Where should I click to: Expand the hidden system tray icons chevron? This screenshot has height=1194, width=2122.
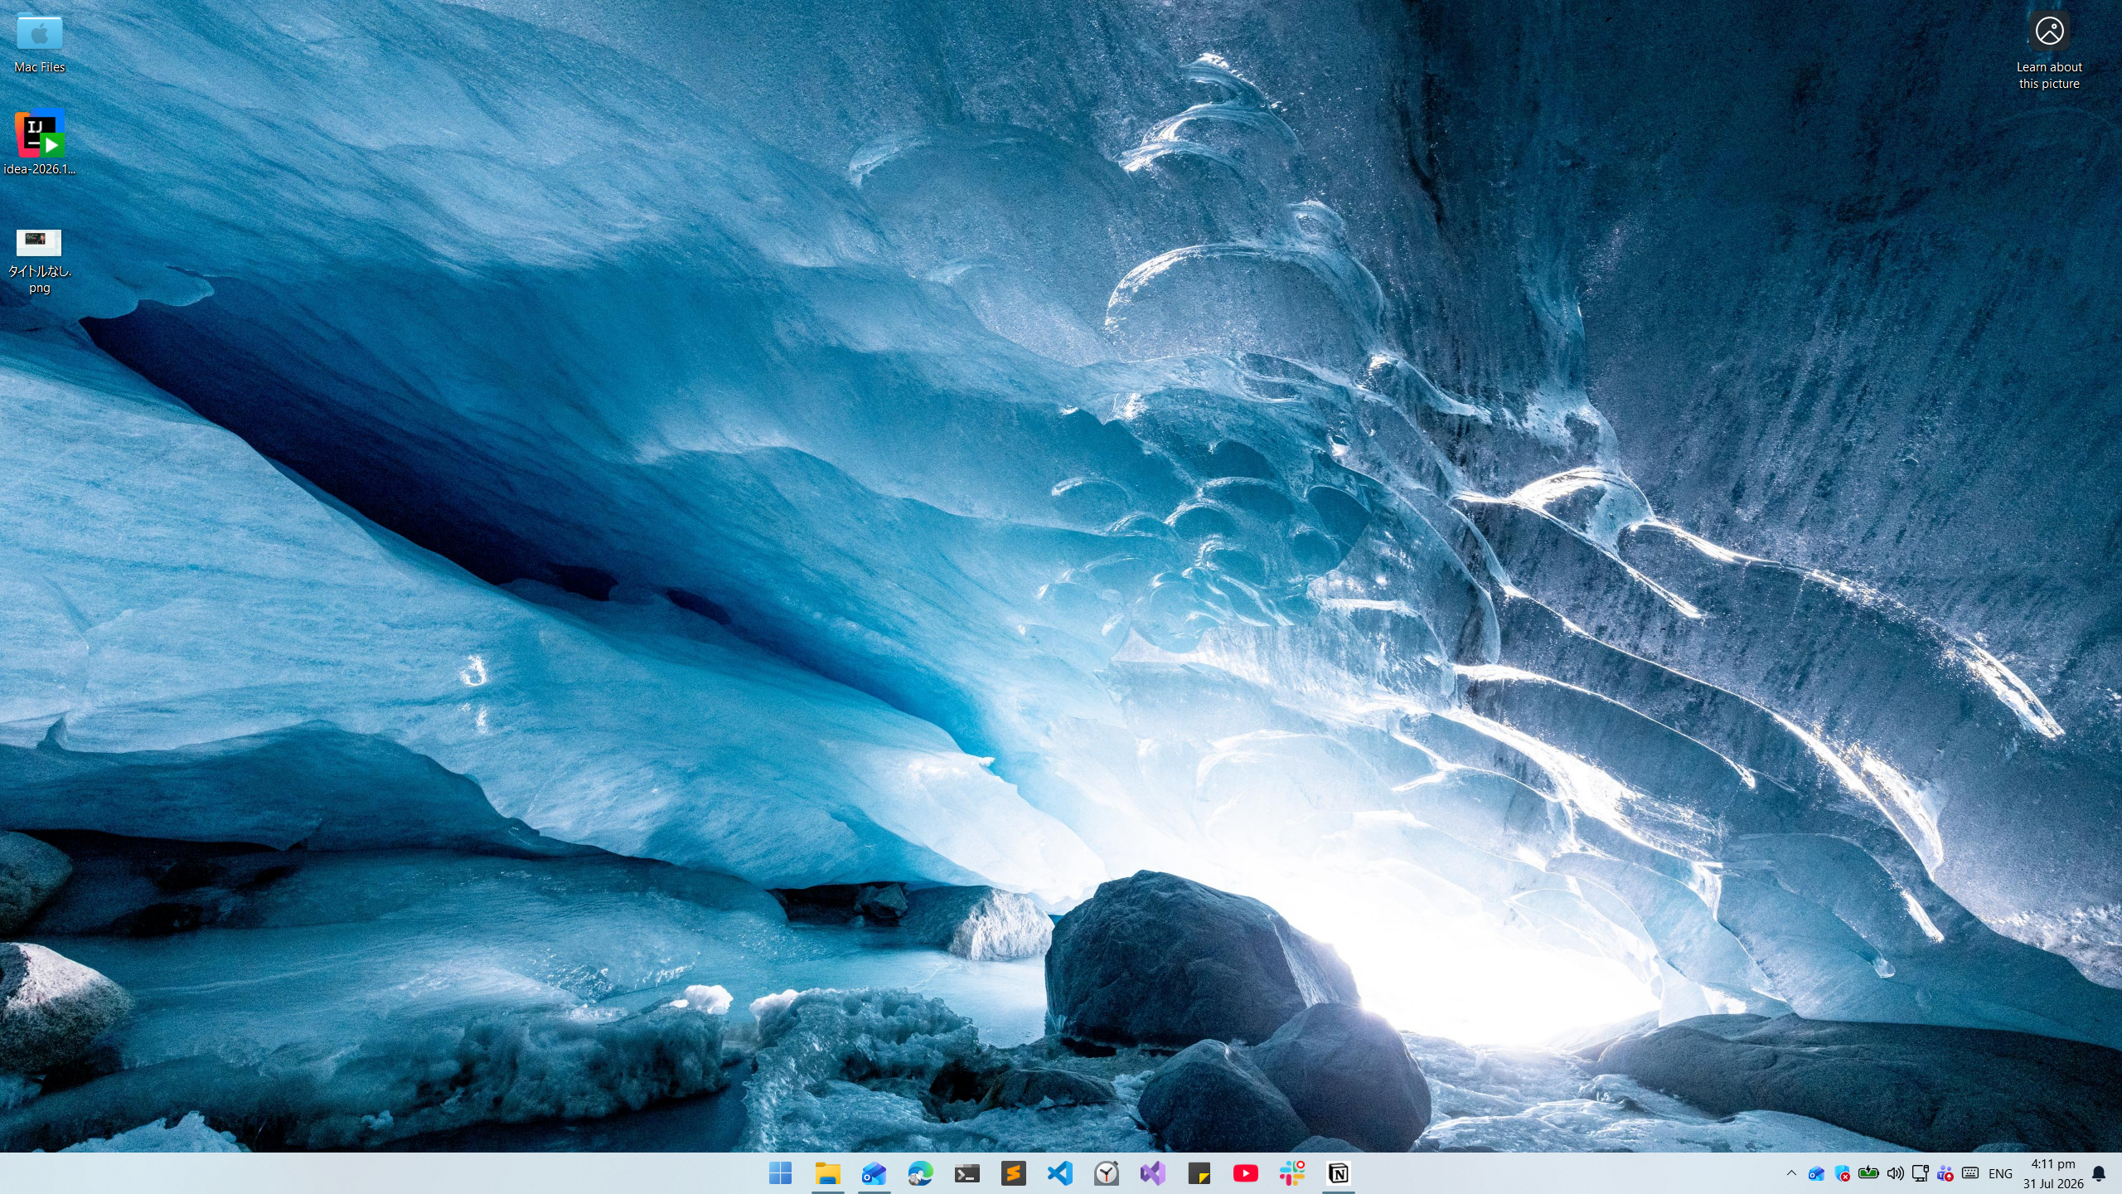[1791, 1173]
